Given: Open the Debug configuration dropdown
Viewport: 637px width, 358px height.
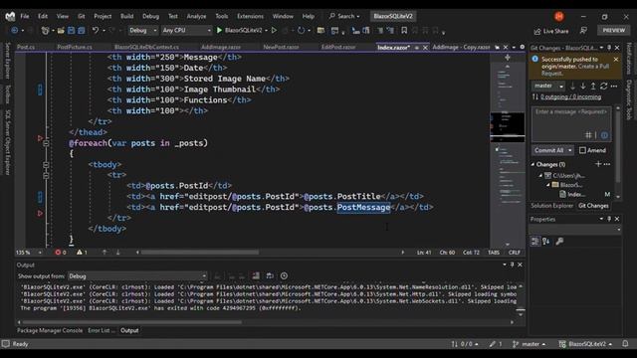Looking at the screenshot, I should (143, 30).
